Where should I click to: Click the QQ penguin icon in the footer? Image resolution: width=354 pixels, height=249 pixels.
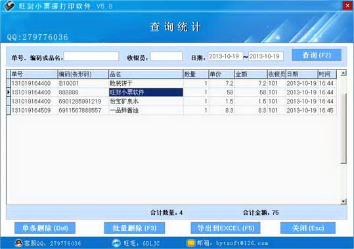click(18, 243)
